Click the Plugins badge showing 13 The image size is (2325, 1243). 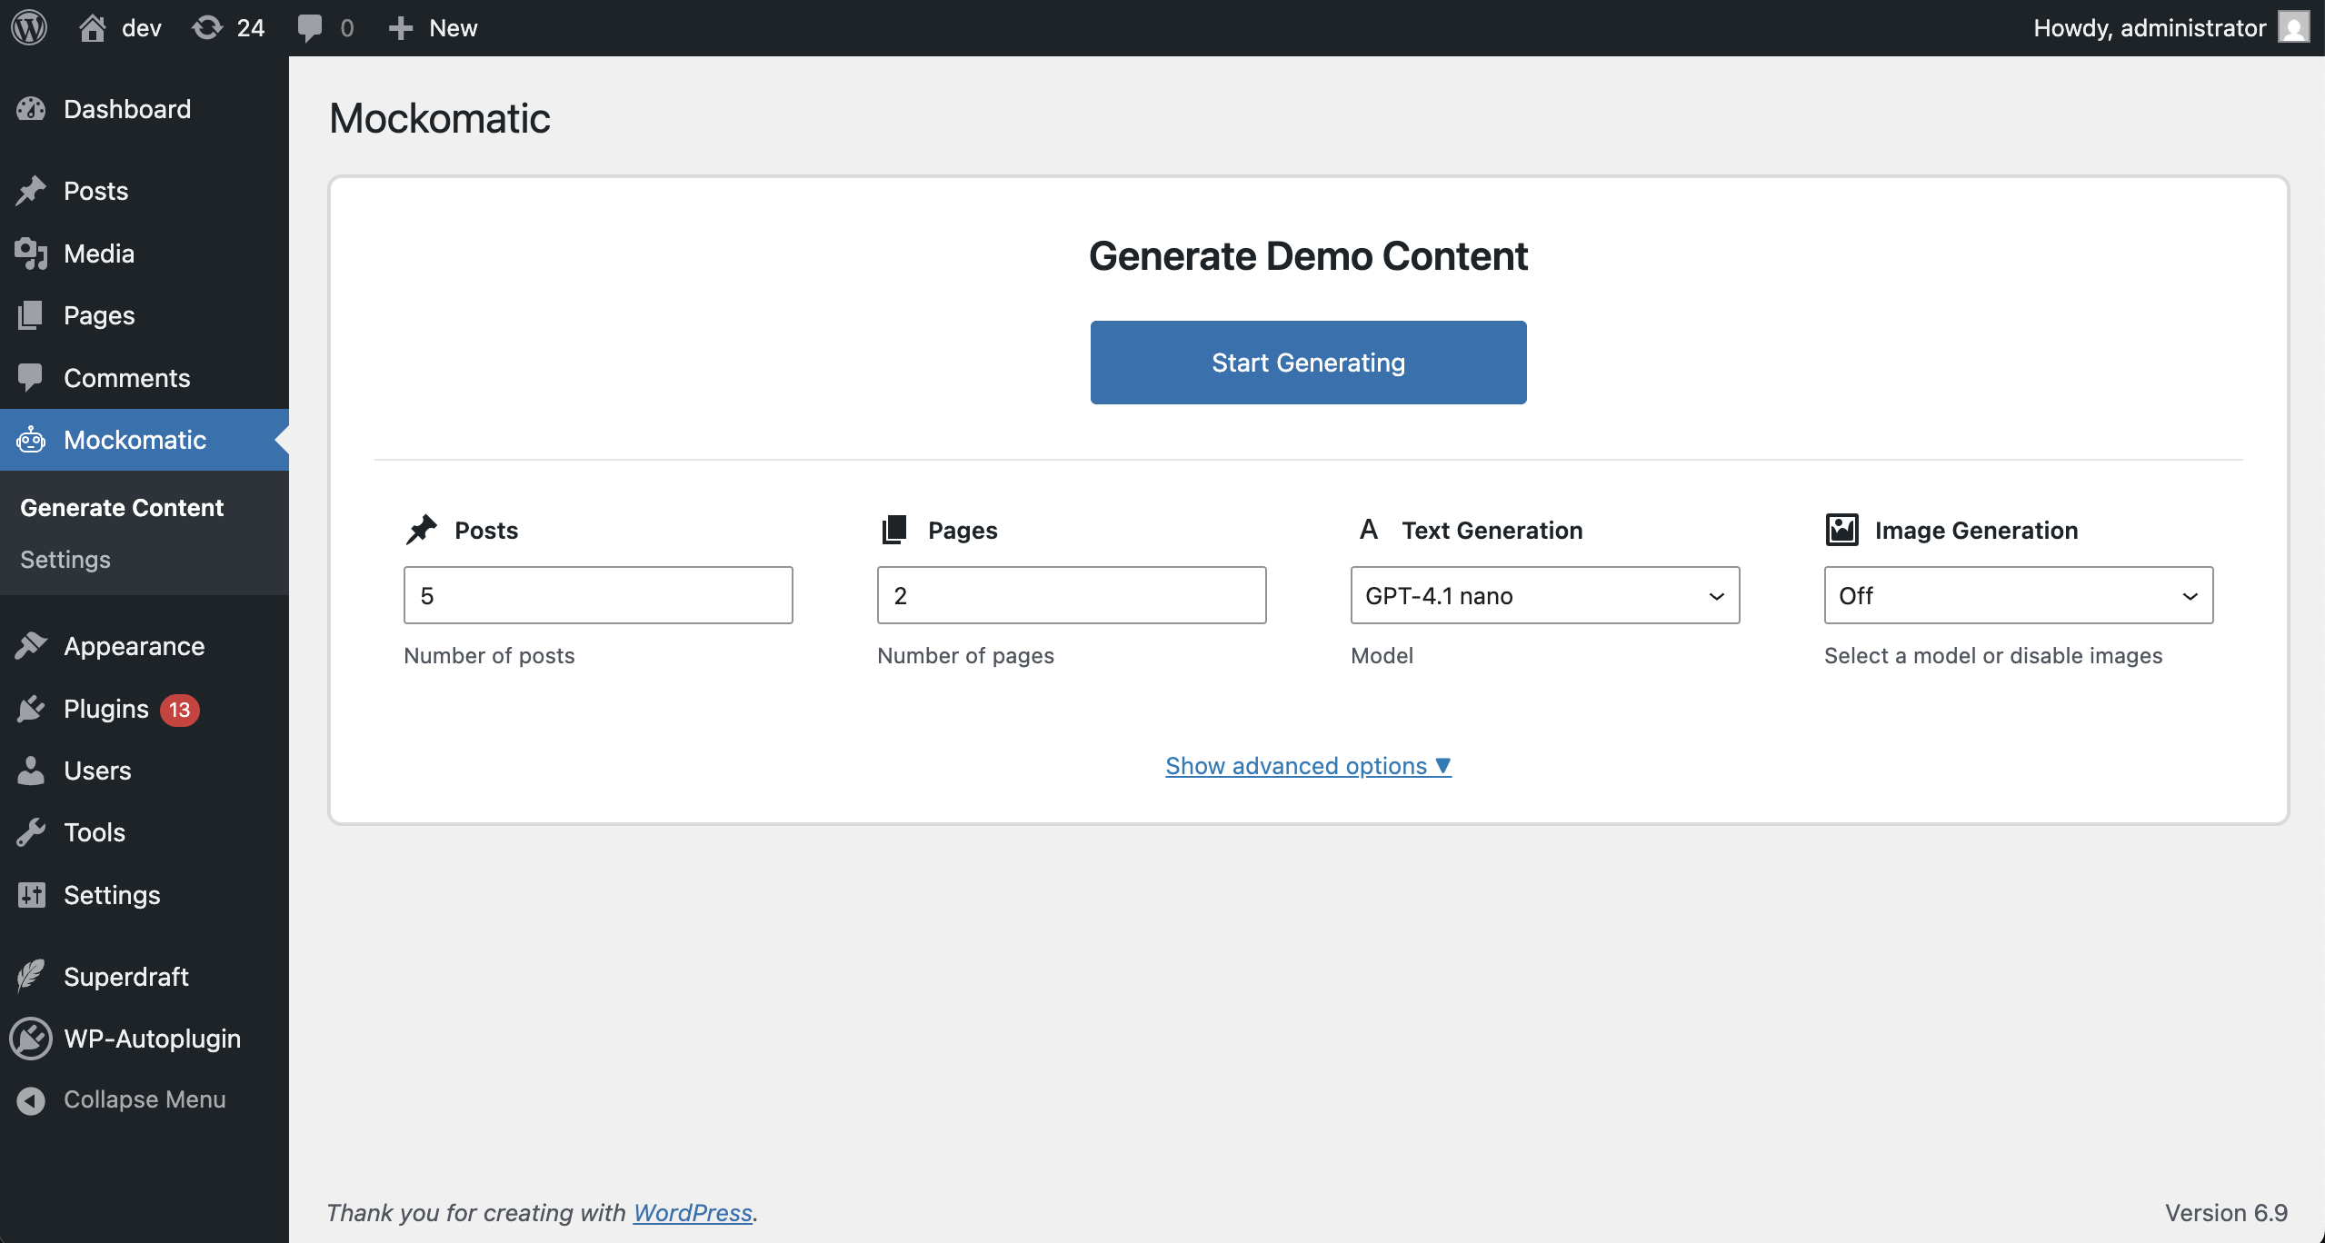pyautogui.click(x=180, y=710)
